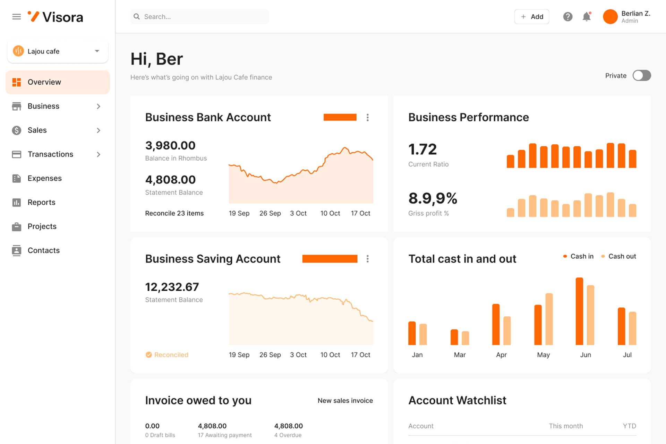Toggle Cash out legend item
This screenshot has width=666, height=444.
tap(618, 256)
